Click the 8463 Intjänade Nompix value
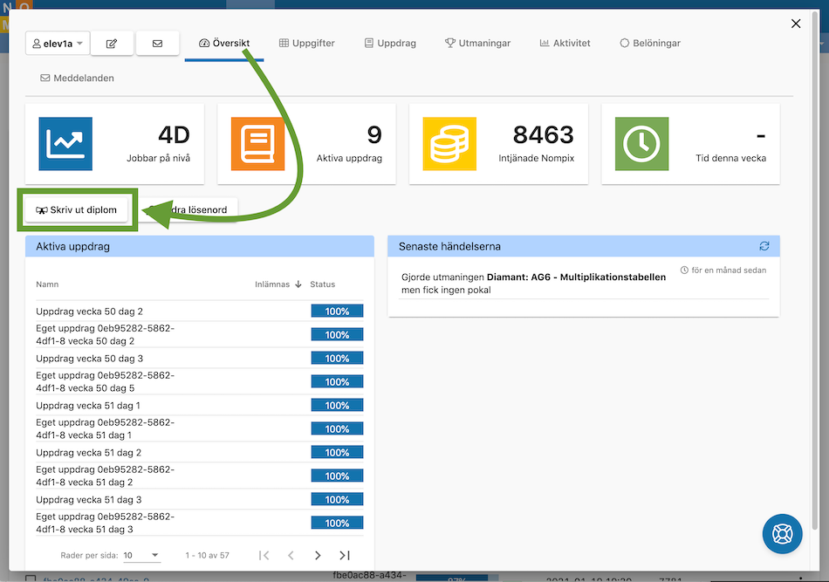The width and height of the screenshot is (829, 582). 543,135
